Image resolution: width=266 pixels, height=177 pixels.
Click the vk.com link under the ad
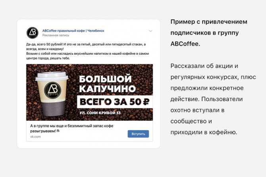click(35, 137)
